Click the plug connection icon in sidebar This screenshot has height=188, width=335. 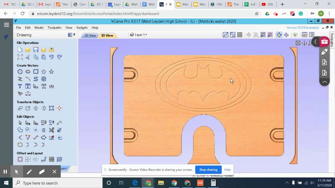pos(324,52)
